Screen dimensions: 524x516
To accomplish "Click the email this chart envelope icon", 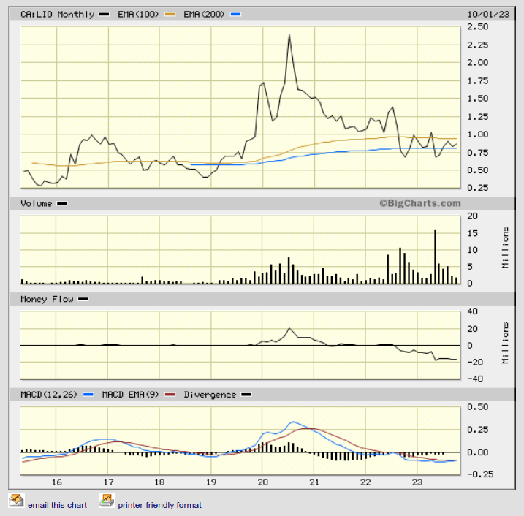I will point(16,501).
